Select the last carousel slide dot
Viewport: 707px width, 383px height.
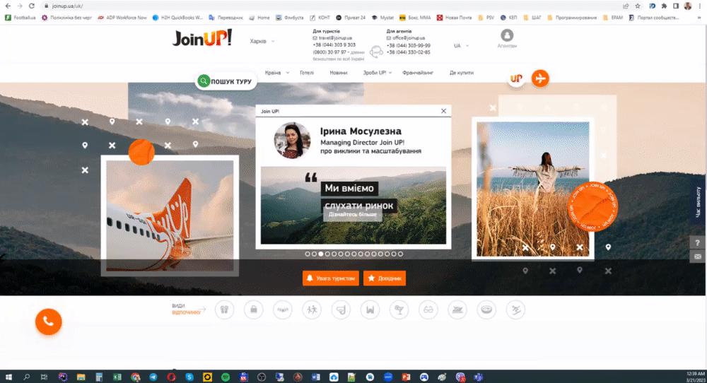click(400, 254)
